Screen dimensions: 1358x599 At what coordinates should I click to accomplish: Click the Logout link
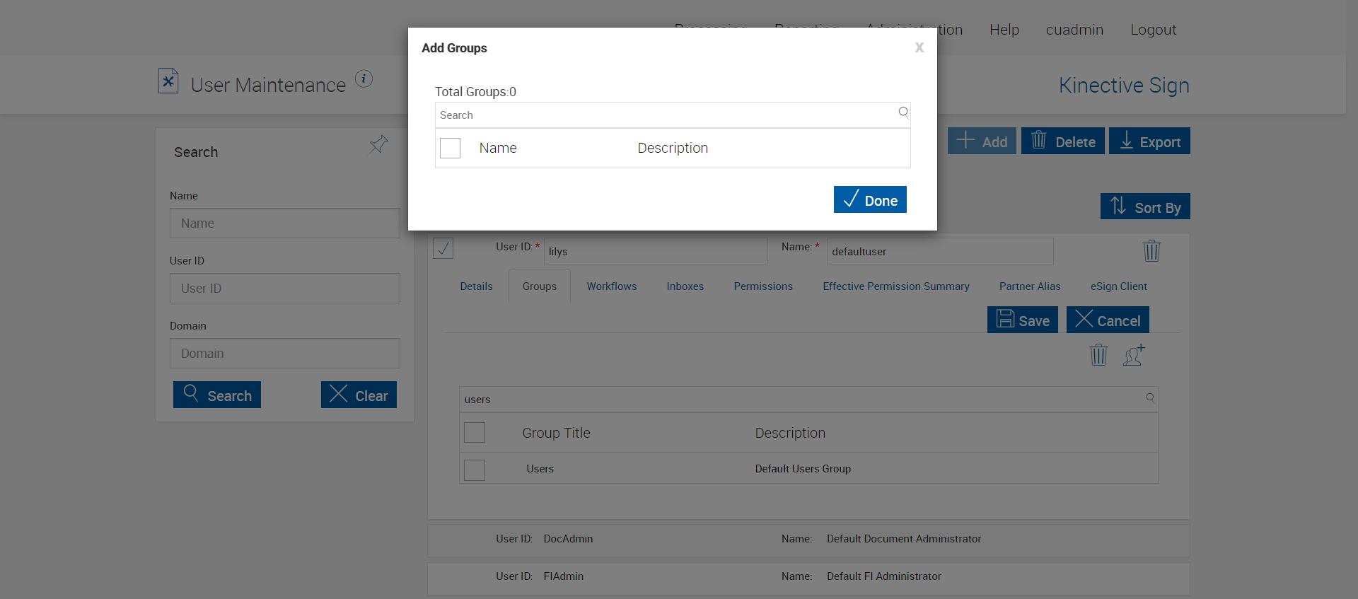pyautogui.click(x=1153, y=30)
